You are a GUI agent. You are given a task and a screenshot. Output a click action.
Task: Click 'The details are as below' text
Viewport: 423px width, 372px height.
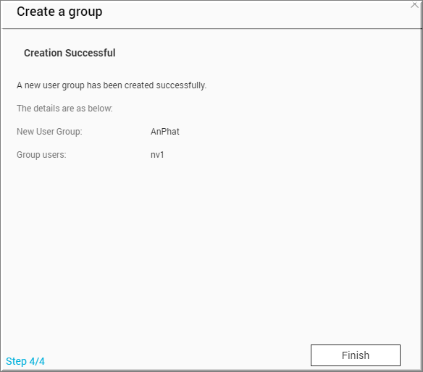pyautogui.click(x=64, y=109)
